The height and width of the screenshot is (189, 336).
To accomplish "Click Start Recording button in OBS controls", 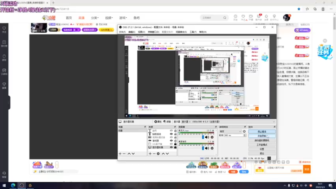I will click(262, 136).
